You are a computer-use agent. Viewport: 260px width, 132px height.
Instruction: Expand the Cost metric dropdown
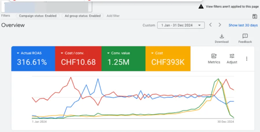click(152, 53)
